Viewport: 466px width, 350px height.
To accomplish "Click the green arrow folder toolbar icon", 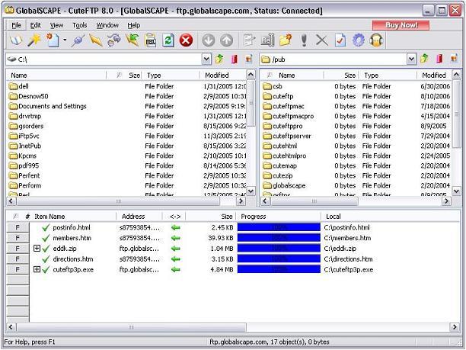I will [x=132, y=40].
